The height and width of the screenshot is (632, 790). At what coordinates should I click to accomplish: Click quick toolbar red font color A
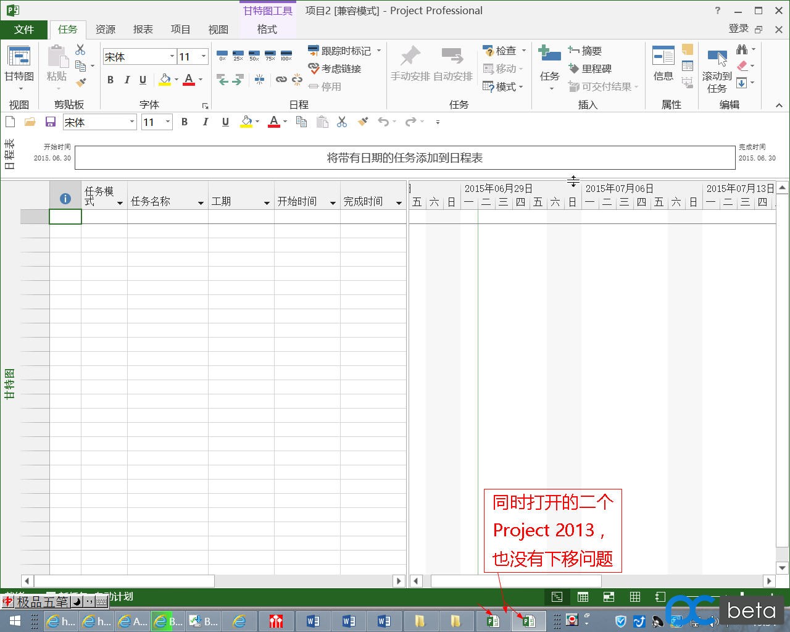pyautogui.click(x=274, y=122)
